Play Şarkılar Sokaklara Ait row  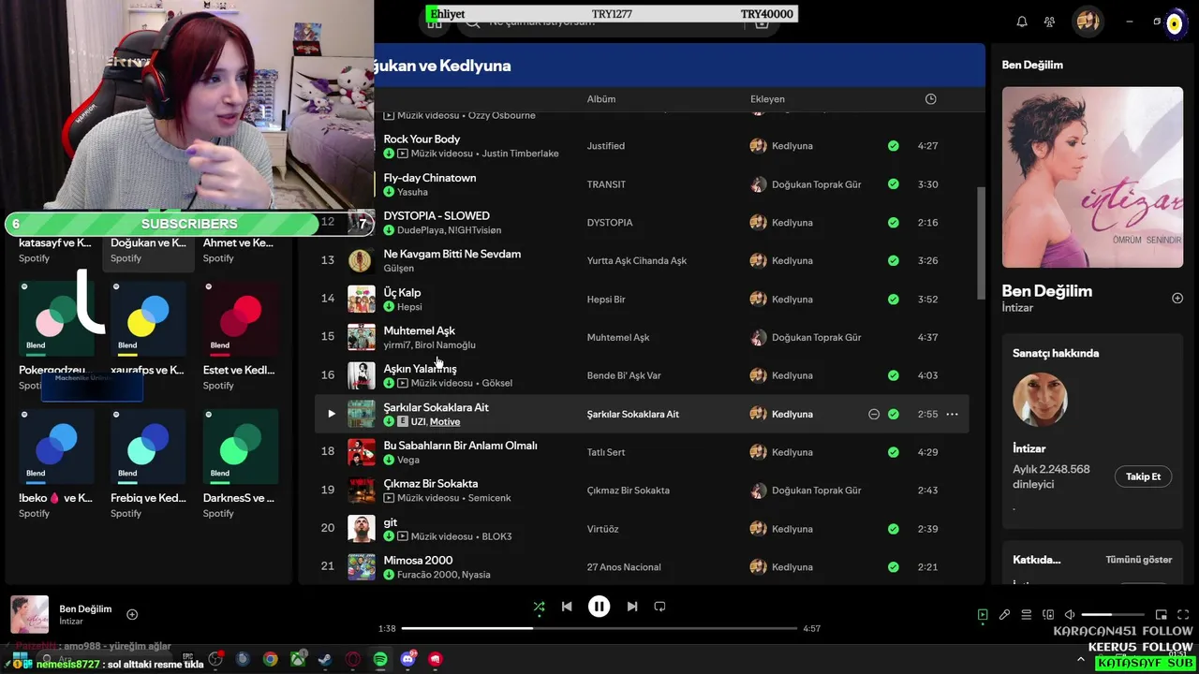pos(331,414)
